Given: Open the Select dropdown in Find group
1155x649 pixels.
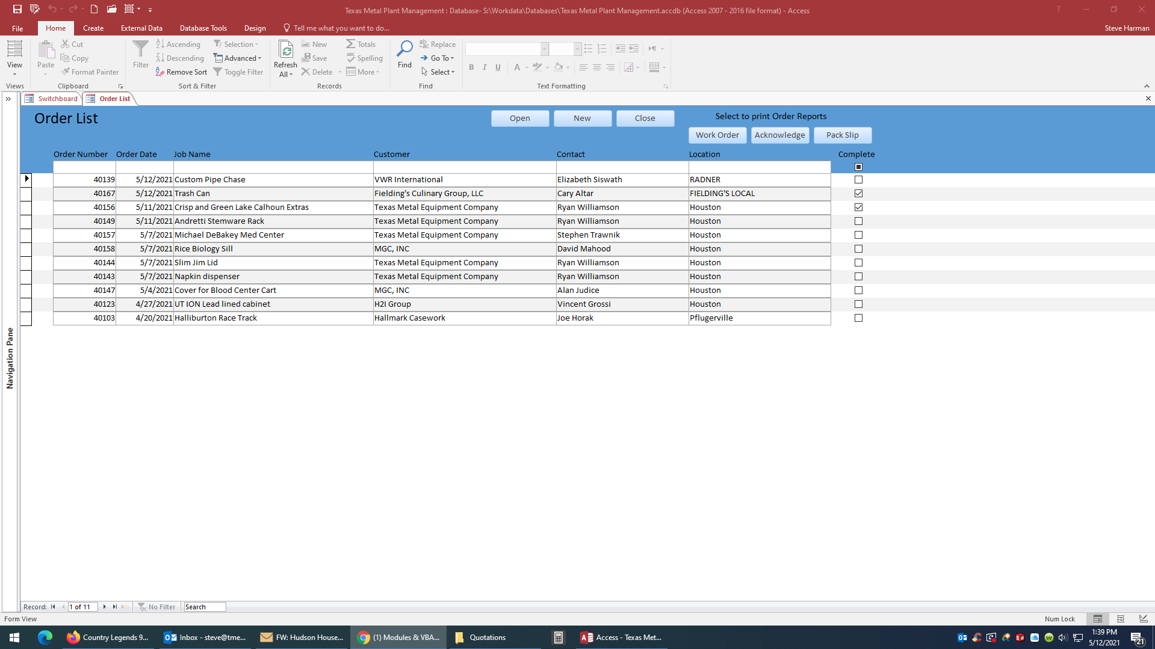Looking at the screenshot, I should coord(438,72).
